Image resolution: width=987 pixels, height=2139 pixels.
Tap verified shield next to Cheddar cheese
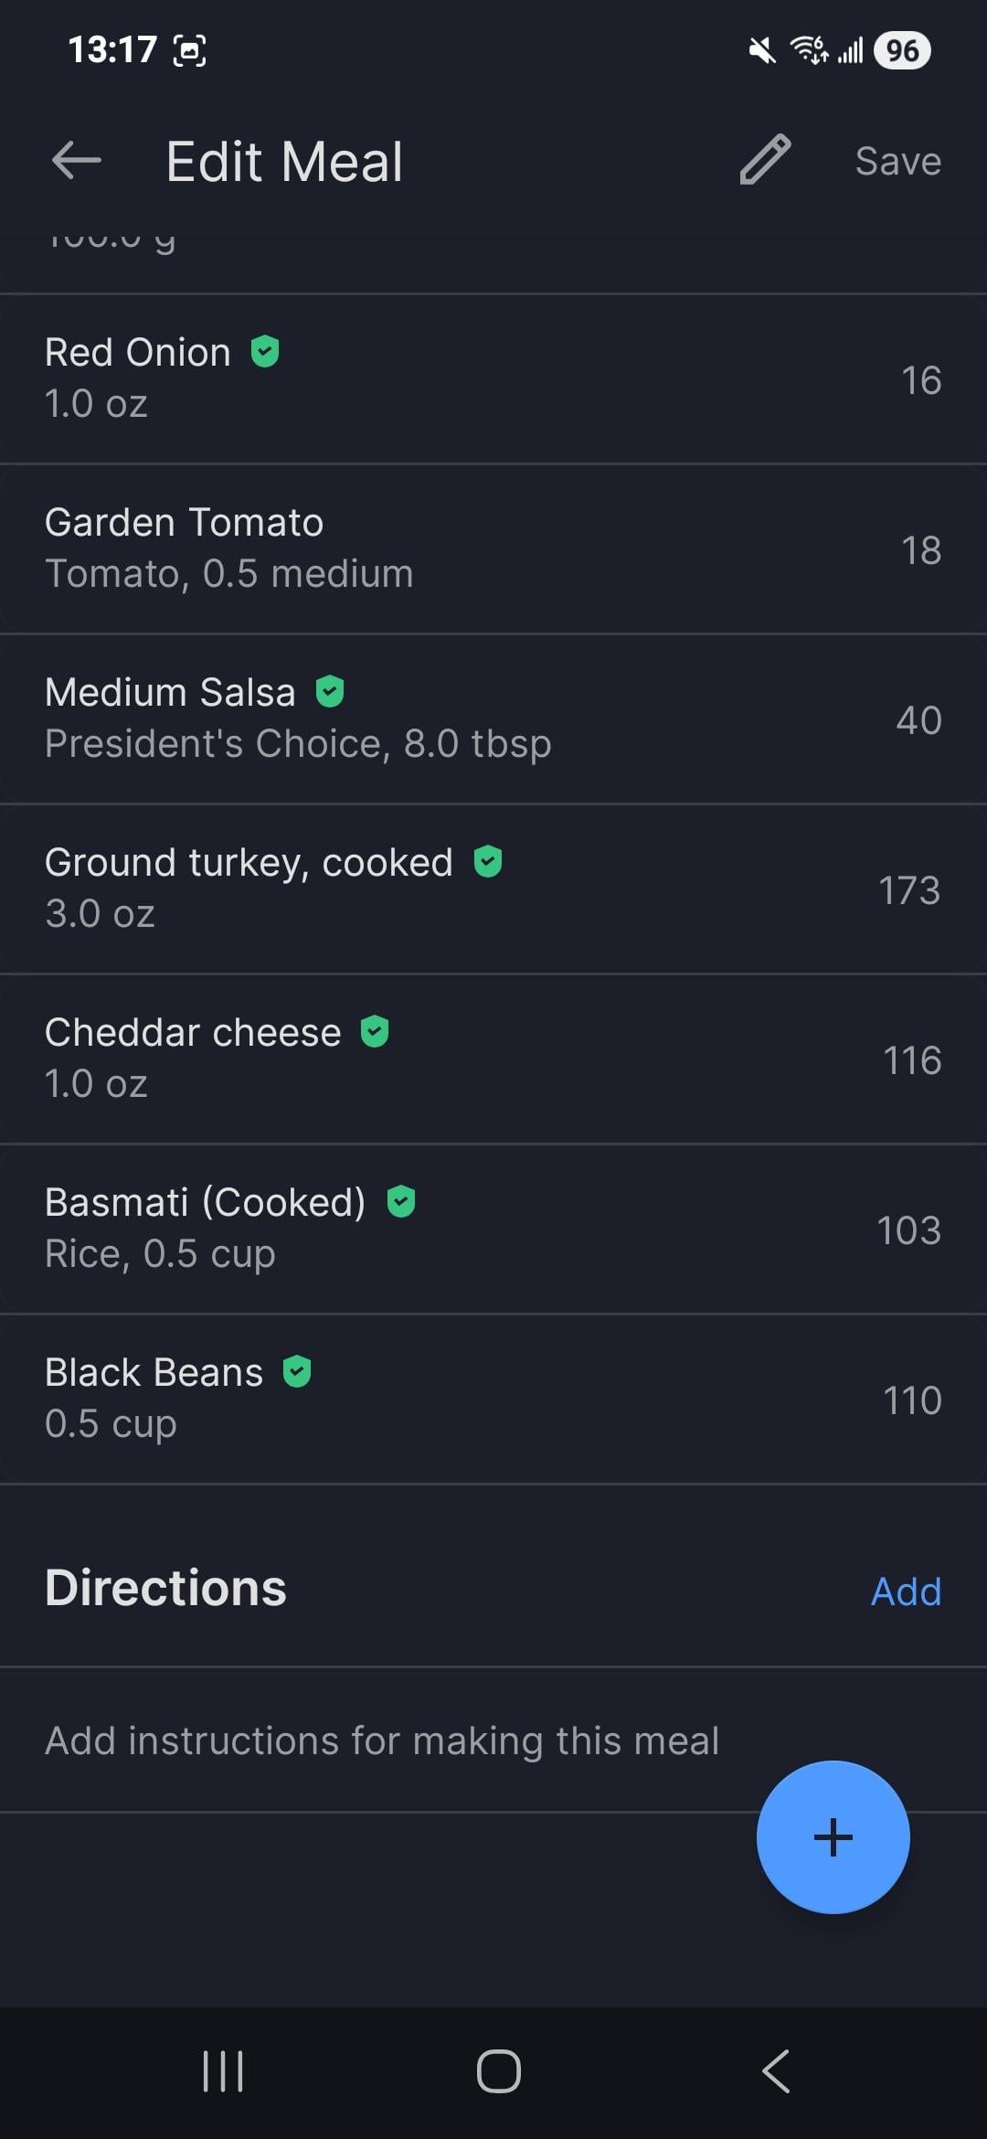pyautogui.click(x=375, y=1031)
